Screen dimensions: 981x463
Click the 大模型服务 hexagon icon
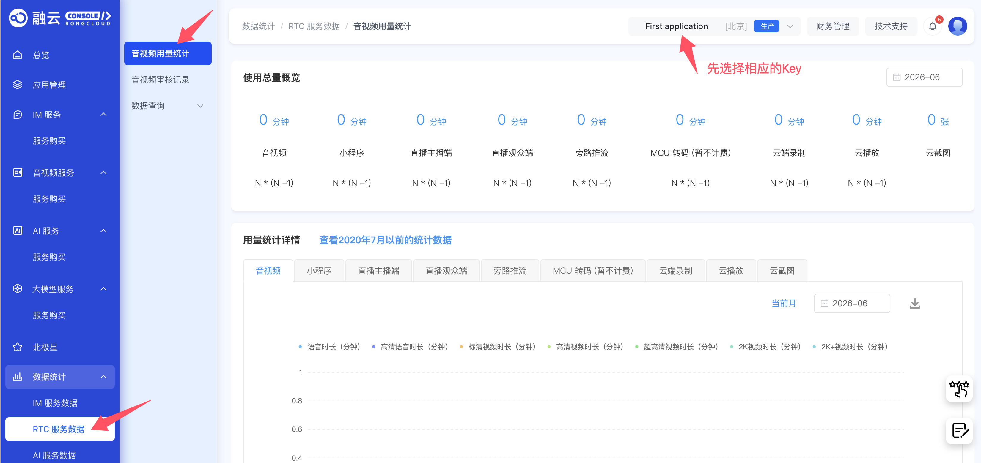(x=18, y=289)
